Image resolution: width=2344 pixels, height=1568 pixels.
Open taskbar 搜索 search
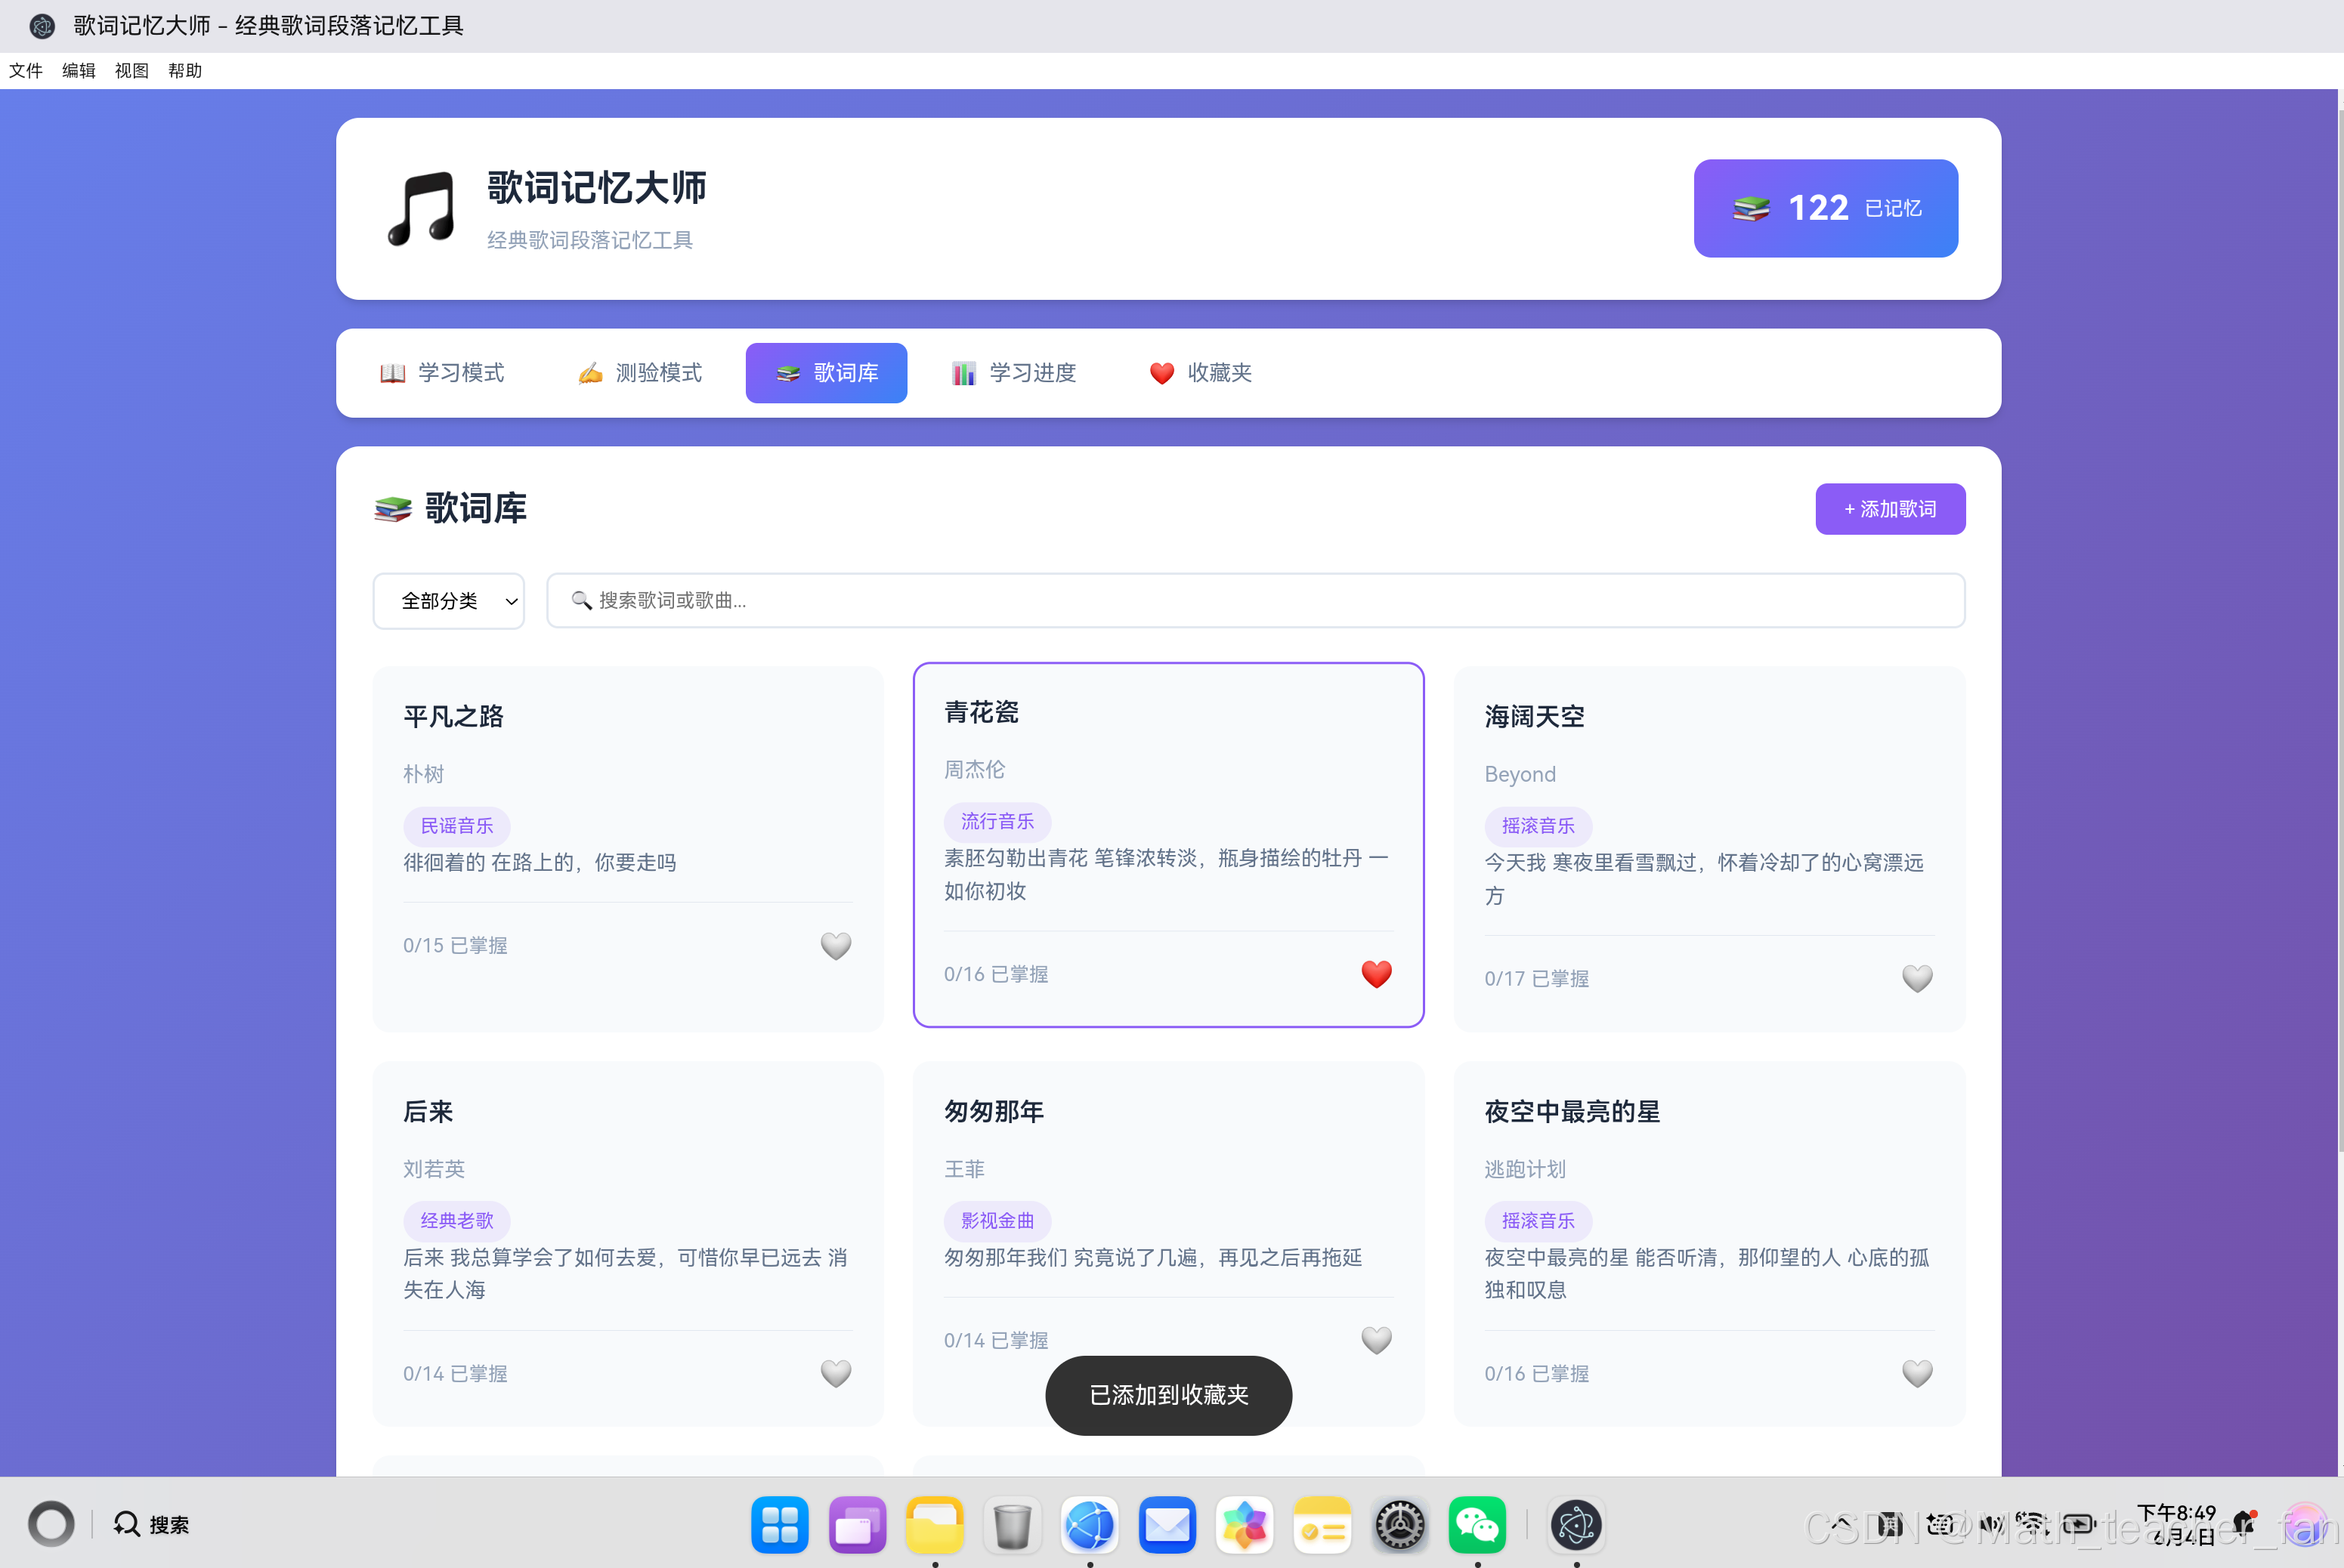coord(151,1524)
